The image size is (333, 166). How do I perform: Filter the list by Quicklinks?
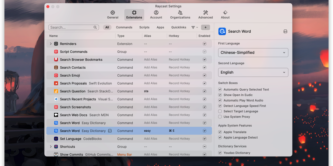179,27
